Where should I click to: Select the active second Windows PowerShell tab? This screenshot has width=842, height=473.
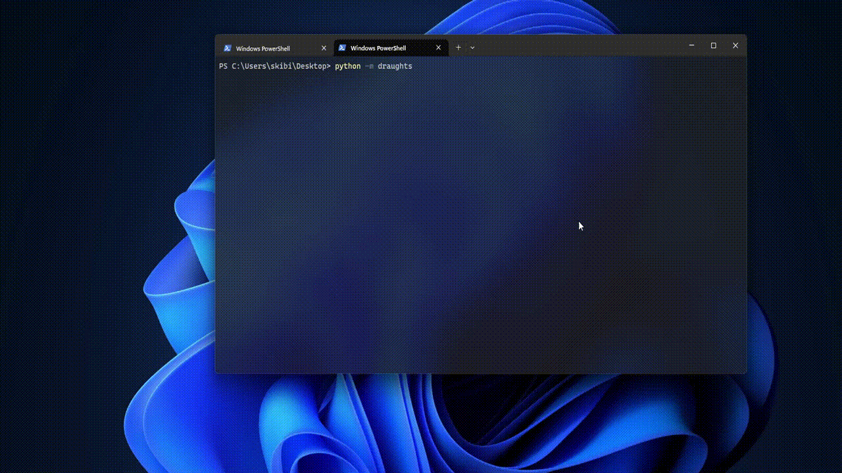tap(385, 48)
